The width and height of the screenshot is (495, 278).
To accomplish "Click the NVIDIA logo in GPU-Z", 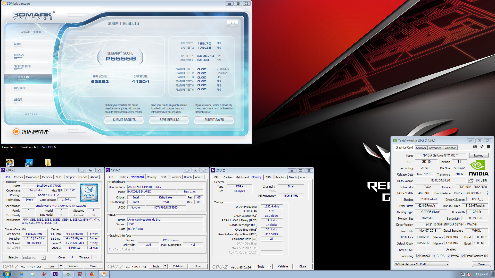I will (x=478, y=168).
